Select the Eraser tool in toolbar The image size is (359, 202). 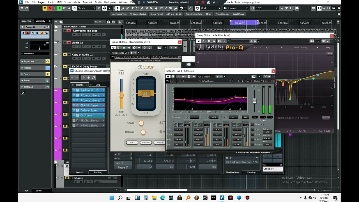(132, 8)
